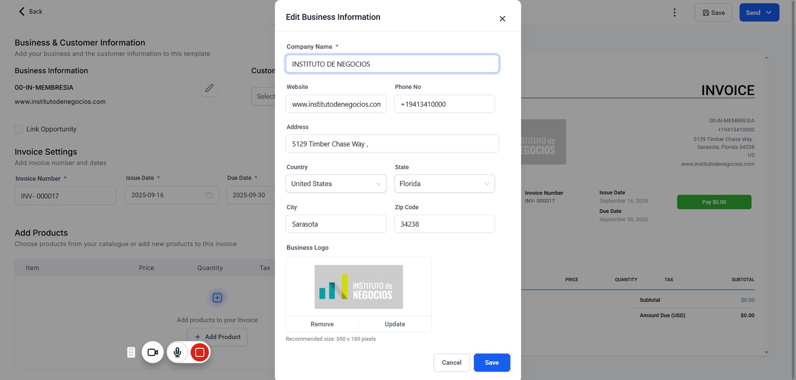
Task: Click the camera icon in recording toolbar
Action: (x=153, y=352)
